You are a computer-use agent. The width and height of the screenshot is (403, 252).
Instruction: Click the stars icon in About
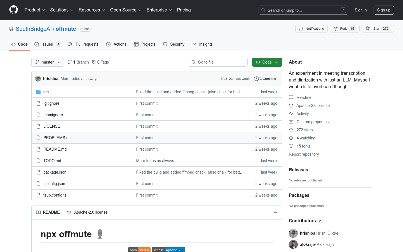tap(291, 130)
